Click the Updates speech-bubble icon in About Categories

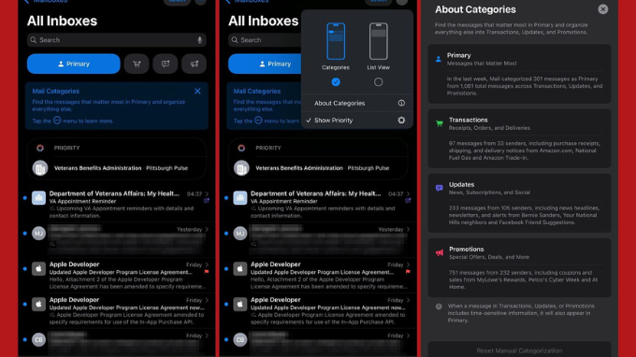coord(440,188)
